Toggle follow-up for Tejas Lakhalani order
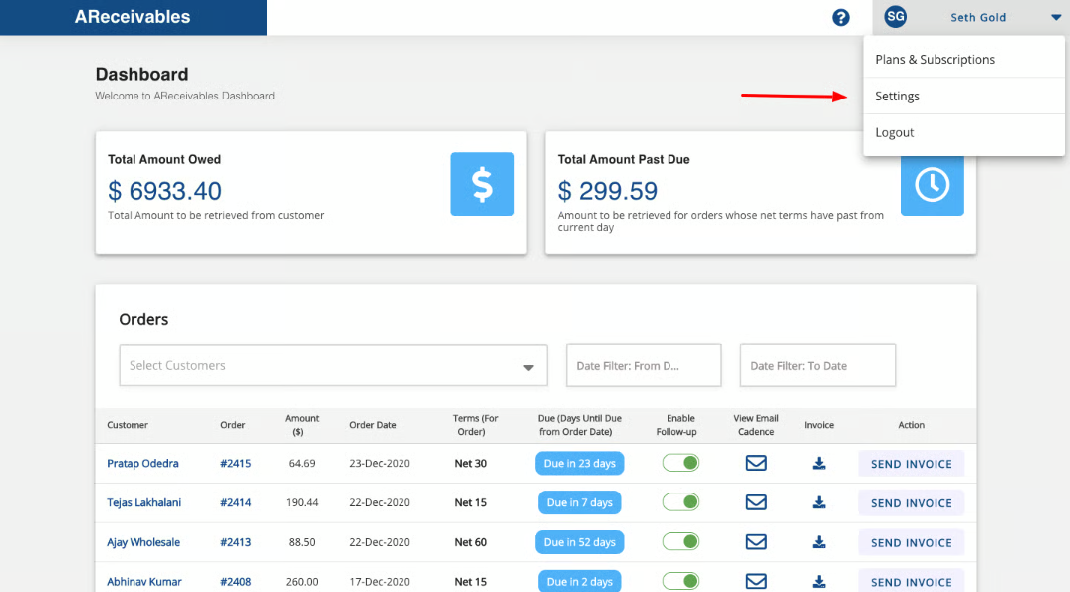 point(681,502)
